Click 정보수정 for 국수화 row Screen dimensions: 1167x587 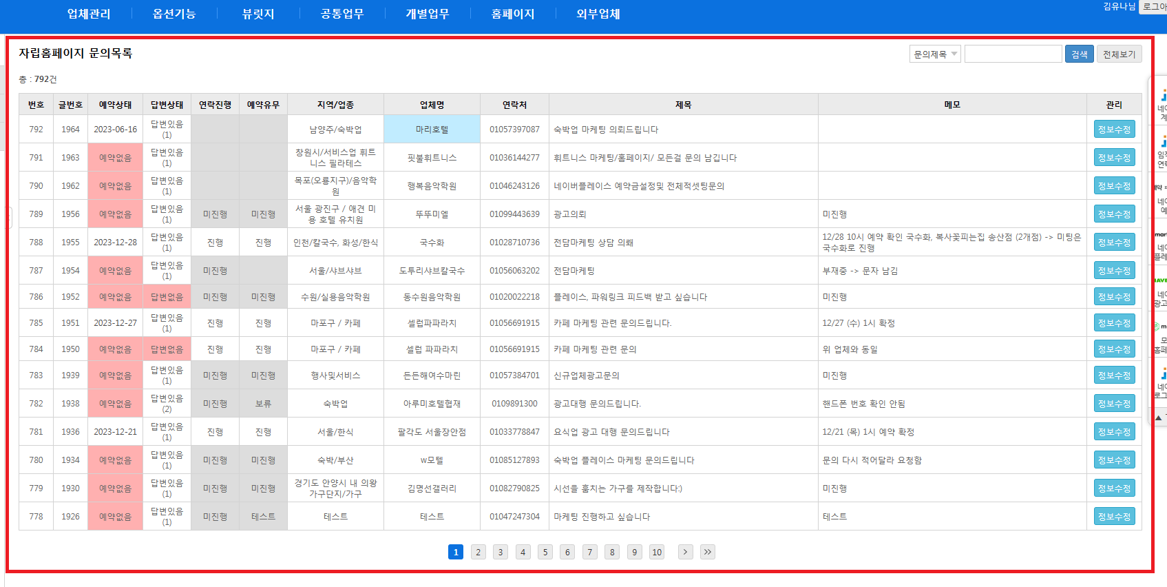click(1114, 243)
